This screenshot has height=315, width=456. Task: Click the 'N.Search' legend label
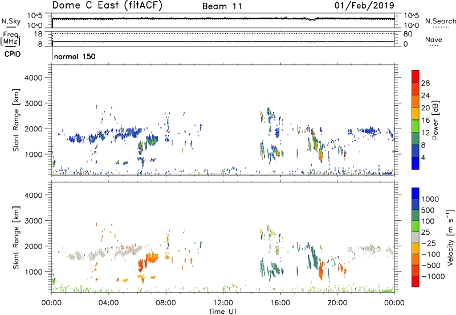pos(440,21)
